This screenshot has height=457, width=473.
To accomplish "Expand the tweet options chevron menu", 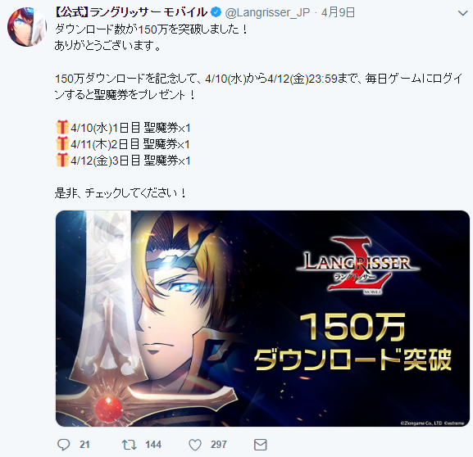I will (462, 13).
